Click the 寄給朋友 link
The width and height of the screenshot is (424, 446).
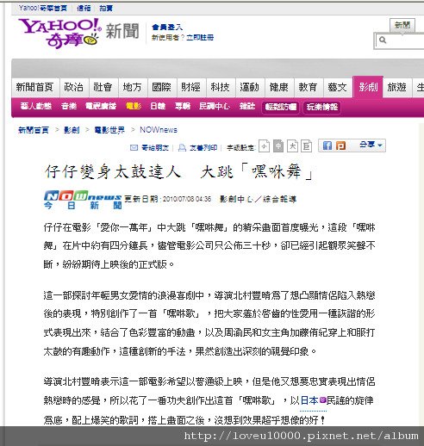click(x=155, y=147)
